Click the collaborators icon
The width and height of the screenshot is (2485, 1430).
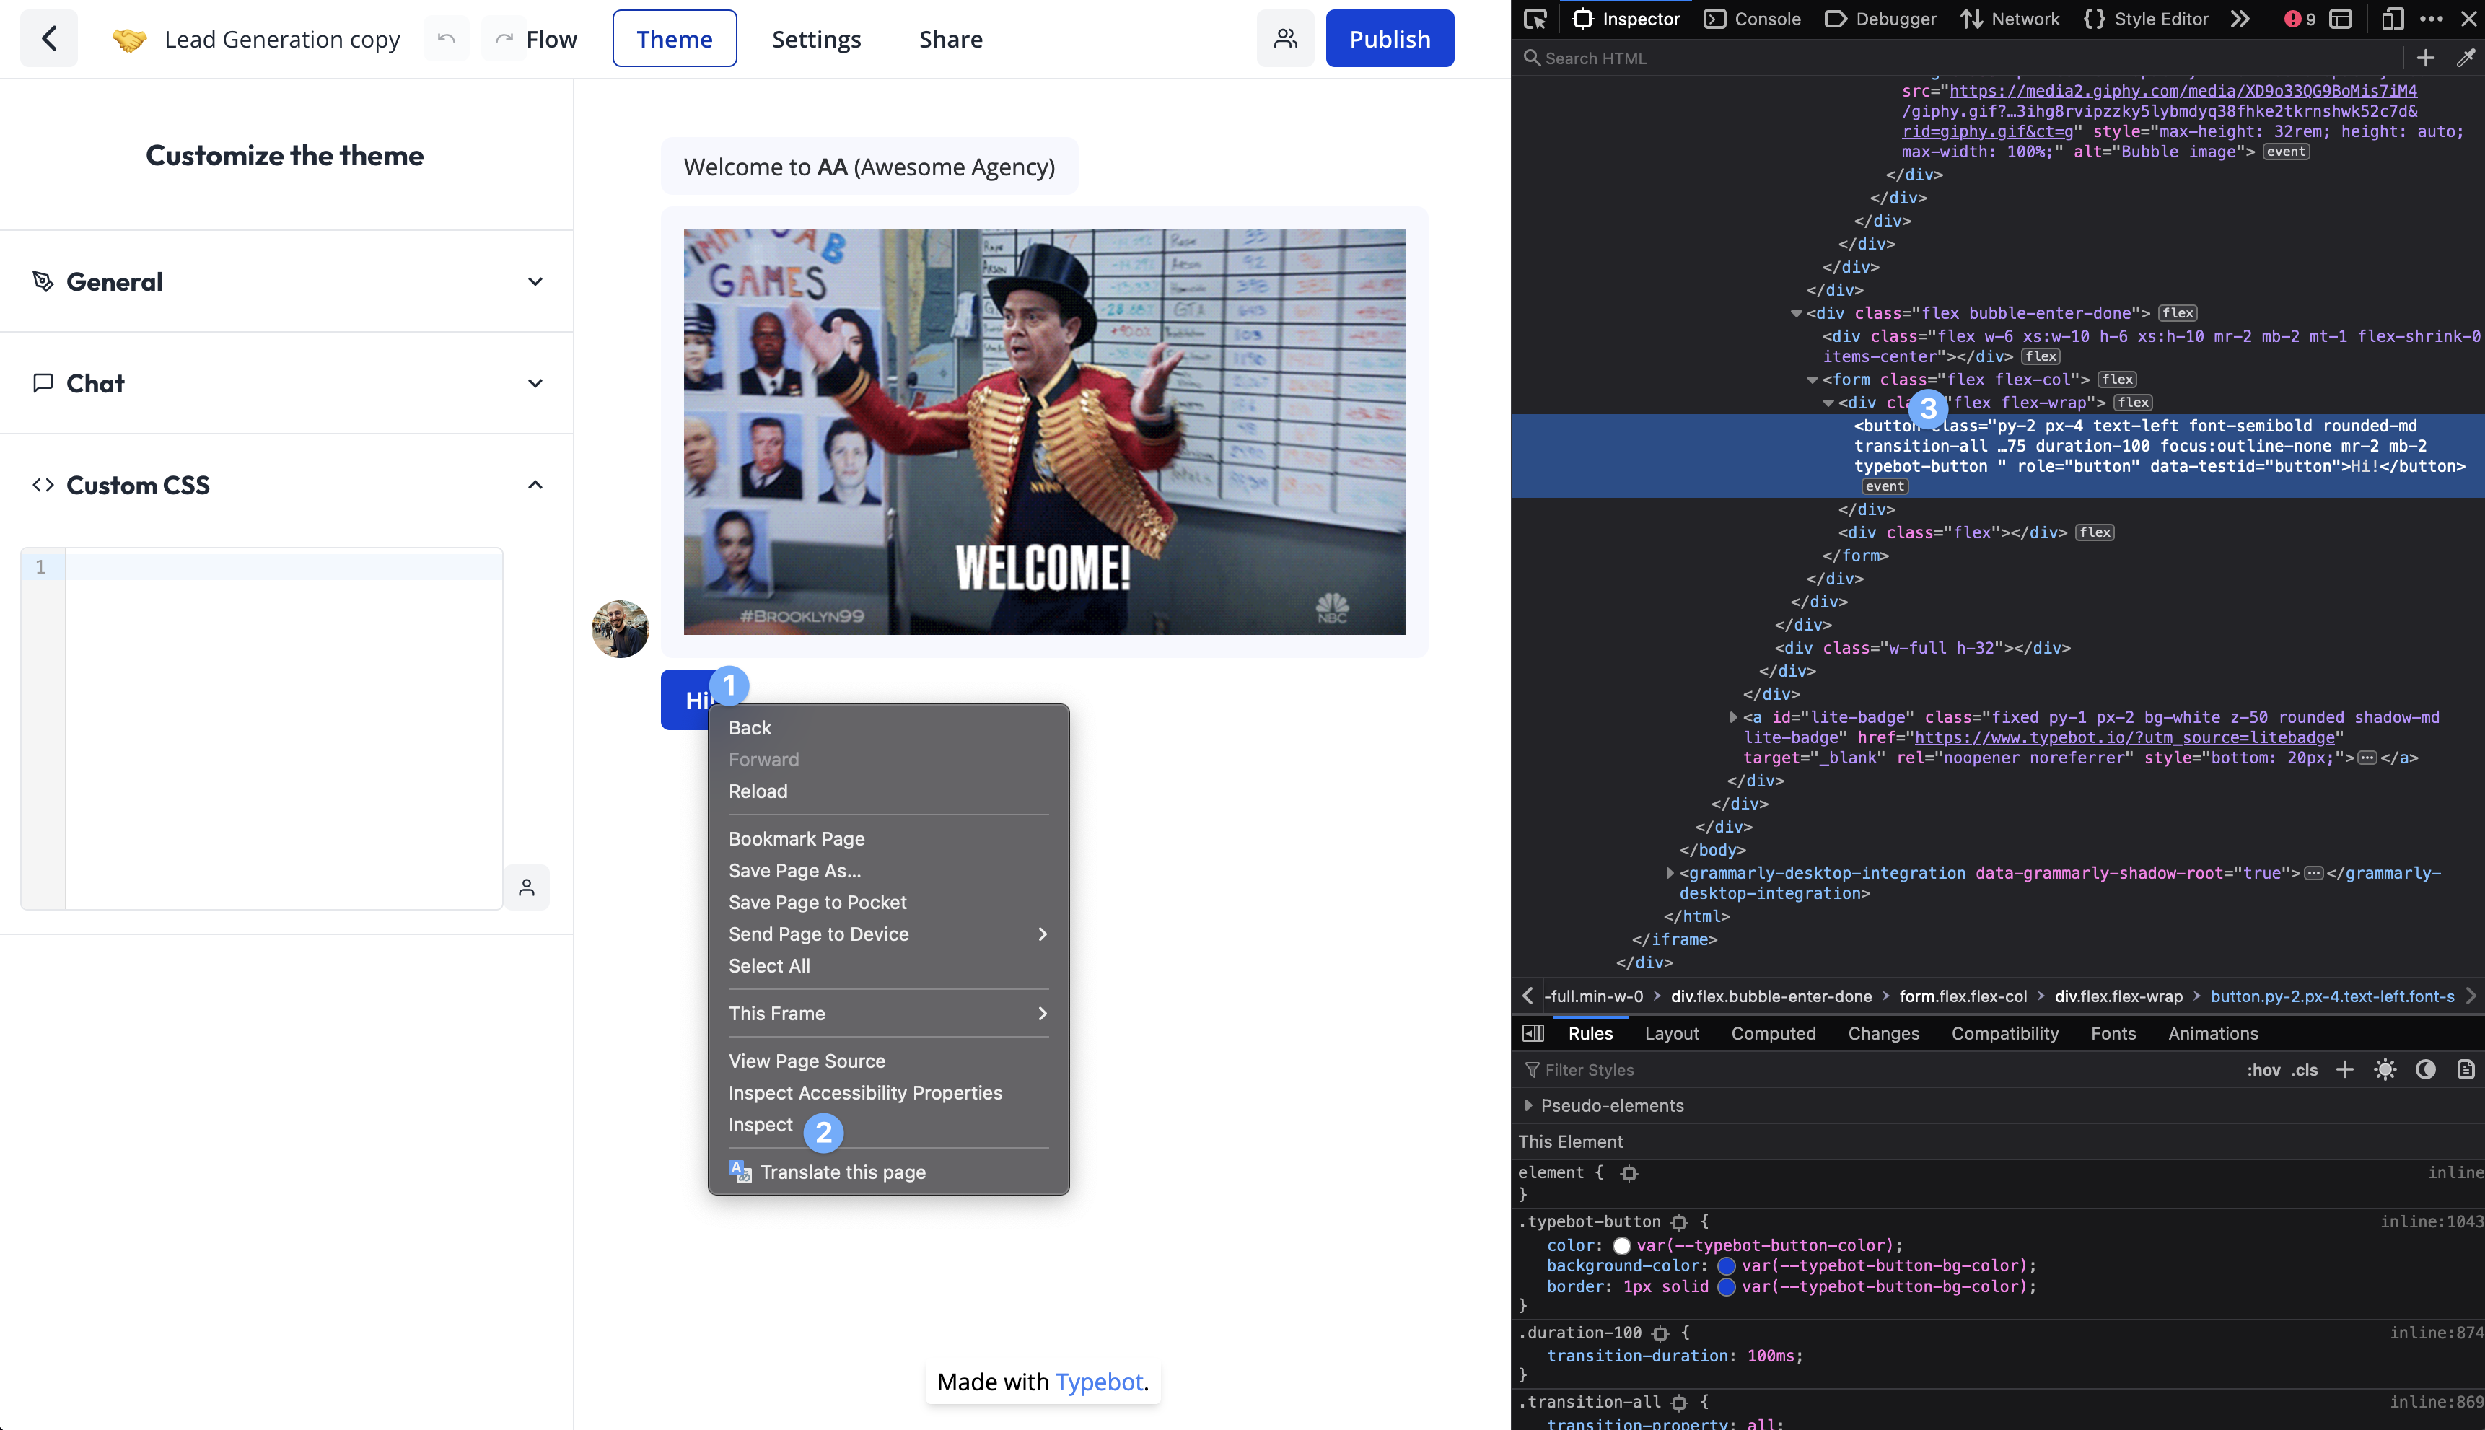click(1285, 38)
